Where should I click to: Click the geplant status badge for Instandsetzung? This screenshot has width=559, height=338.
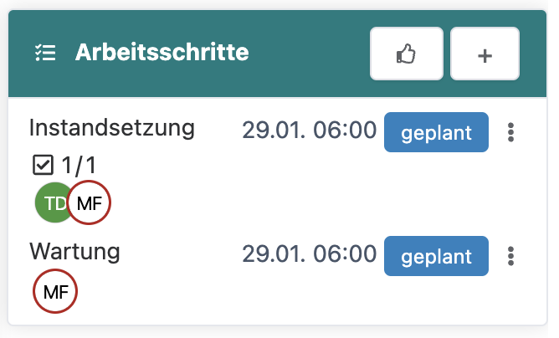click(436, 132)
